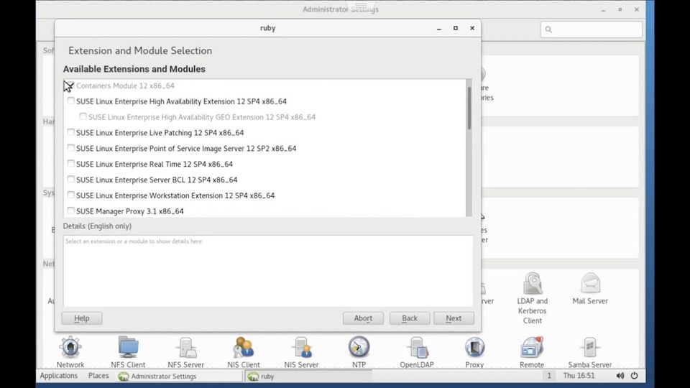Select Server BCL 12 SP4 x86_64 text
This screenshot has width=690, height=388.
157,180
